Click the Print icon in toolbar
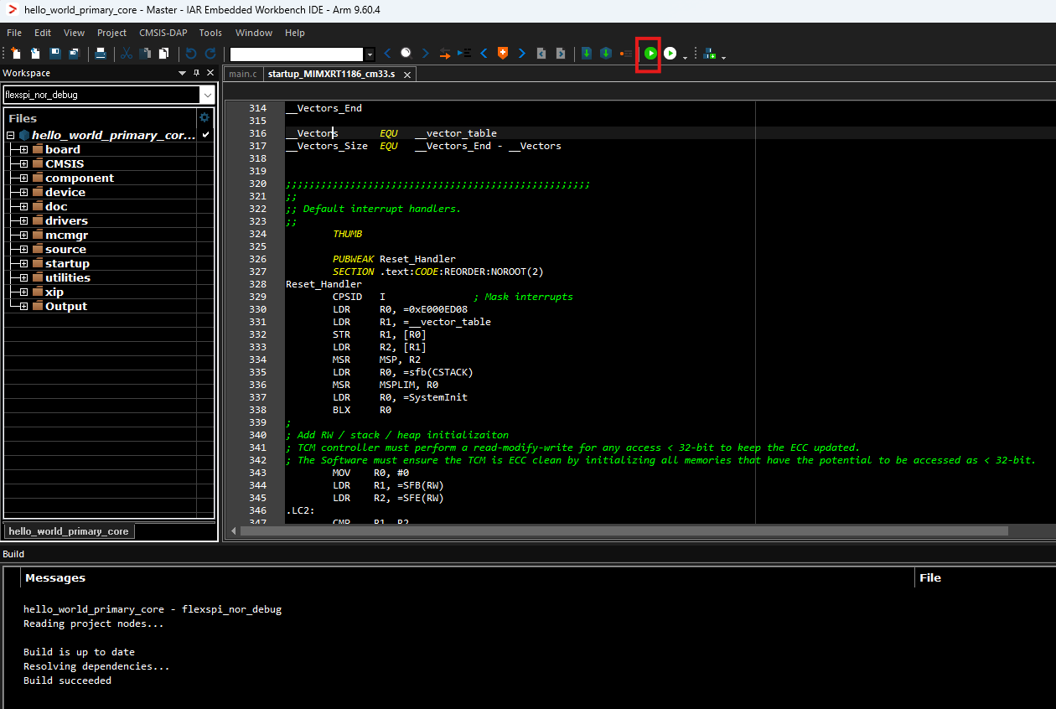The image size is (1056, 709). (101, 54)
